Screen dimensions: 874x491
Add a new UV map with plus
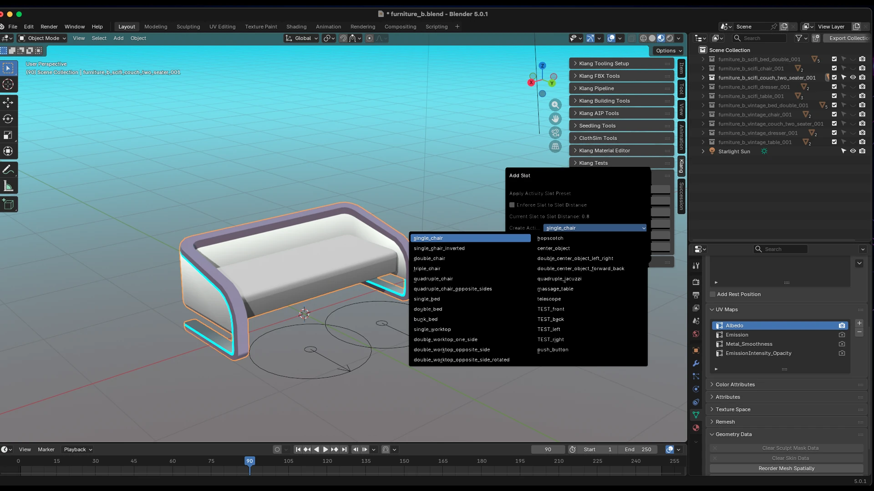click(x=859, y=323)
